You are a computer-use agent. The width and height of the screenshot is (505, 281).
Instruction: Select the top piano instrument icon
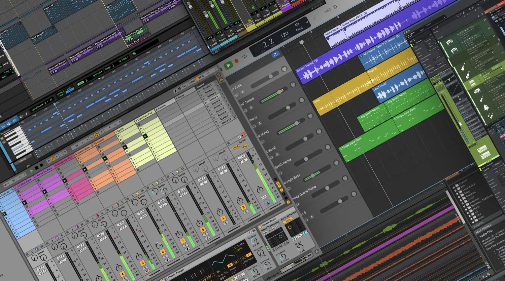449,42
